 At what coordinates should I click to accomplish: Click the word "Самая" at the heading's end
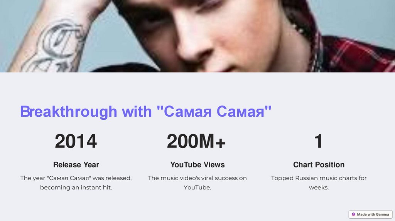pyautogui.click(x=244, y=112)
